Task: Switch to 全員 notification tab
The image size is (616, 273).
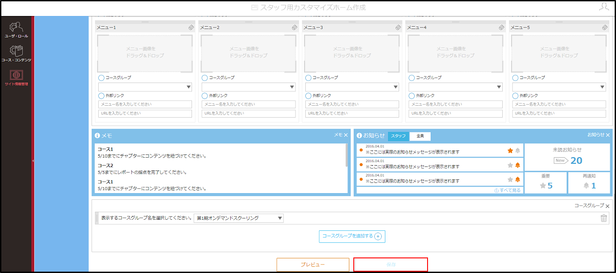Action: 420,136
